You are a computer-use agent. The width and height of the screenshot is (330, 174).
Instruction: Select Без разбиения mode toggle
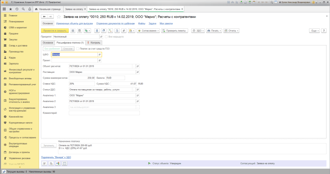(52, 49)
